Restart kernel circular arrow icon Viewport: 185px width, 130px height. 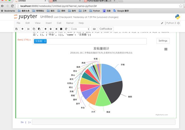[66, 29]
